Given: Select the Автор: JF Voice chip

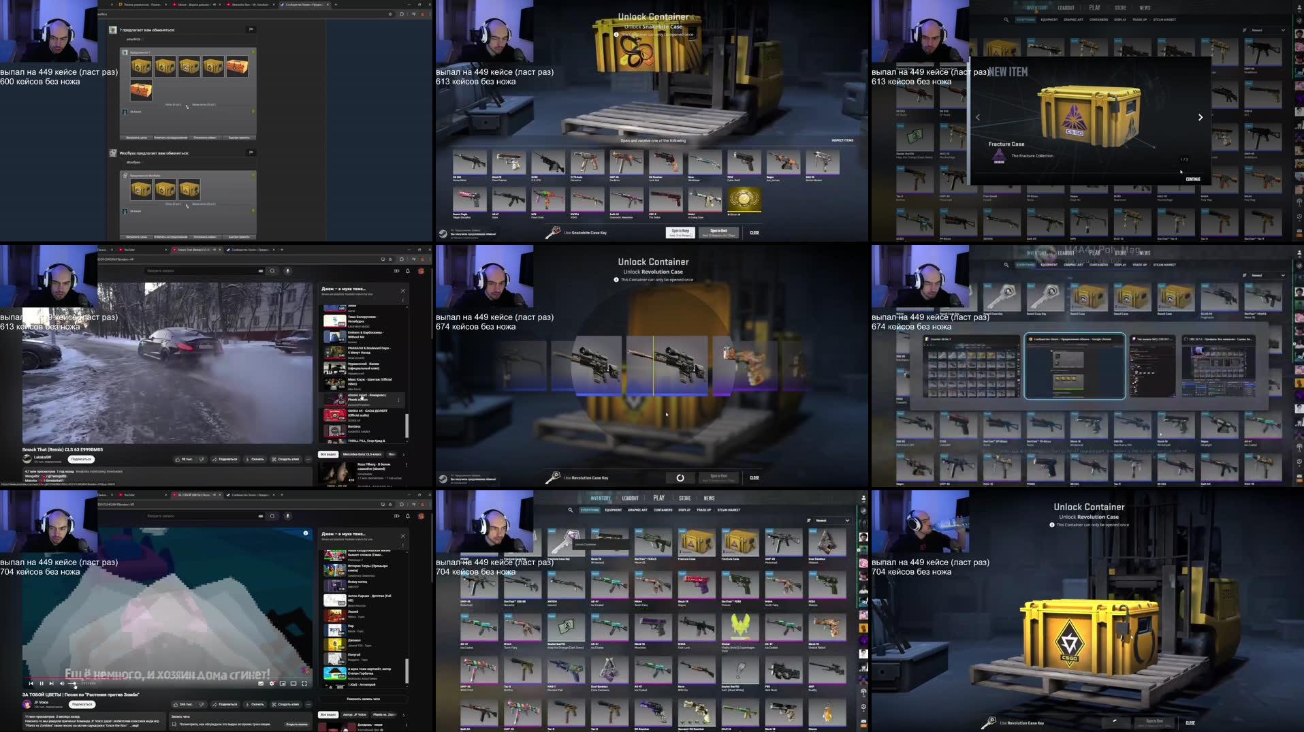Looking at the screenshot, I should [x=353, y=714].
